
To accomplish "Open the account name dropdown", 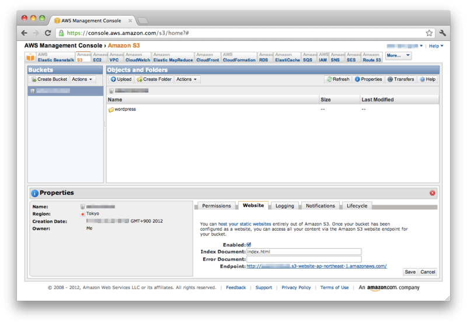I will pos(405,46).
